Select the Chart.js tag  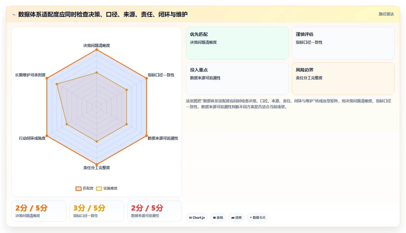[197, 218]
